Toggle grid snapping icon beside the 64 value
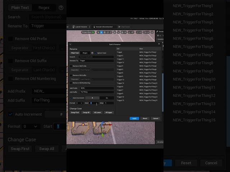230x172 pixels. coord(122,32)
